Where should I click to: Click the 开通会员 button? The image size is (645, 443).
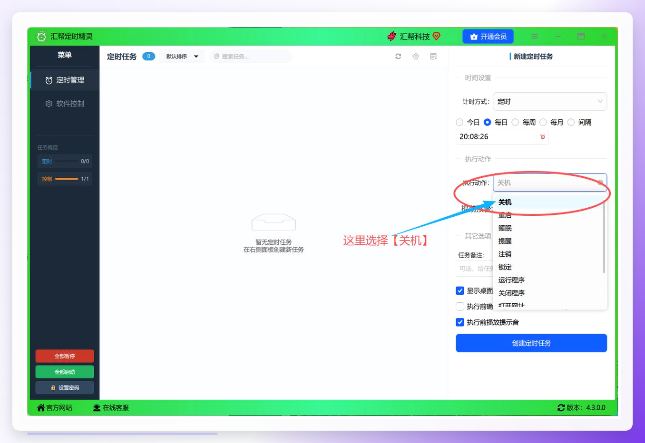[x=488, y=37]
